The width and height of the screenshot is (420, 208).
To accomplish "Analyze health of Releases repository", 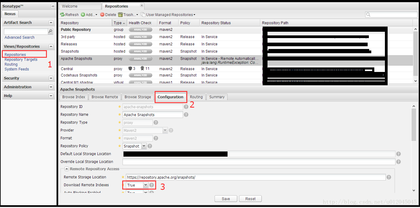I will click(x=140, y=44).
